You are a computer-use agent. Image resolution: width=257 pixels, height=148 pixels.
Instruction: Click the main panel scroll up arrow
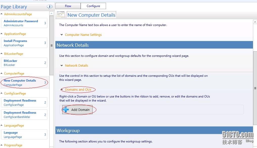click(255, 22)
